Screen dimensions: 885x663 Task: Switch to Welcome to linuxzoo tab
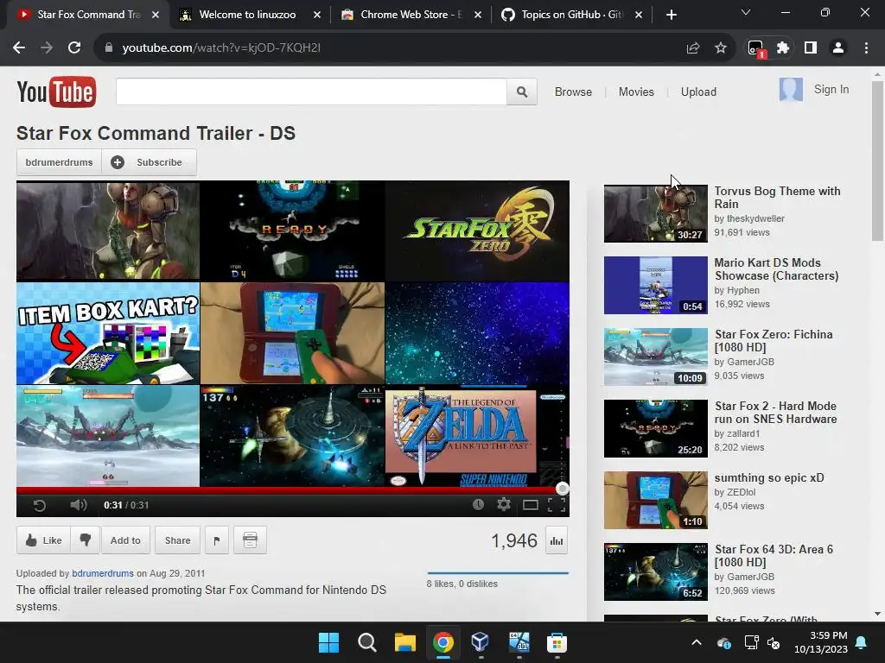click(x=248, y=15)
